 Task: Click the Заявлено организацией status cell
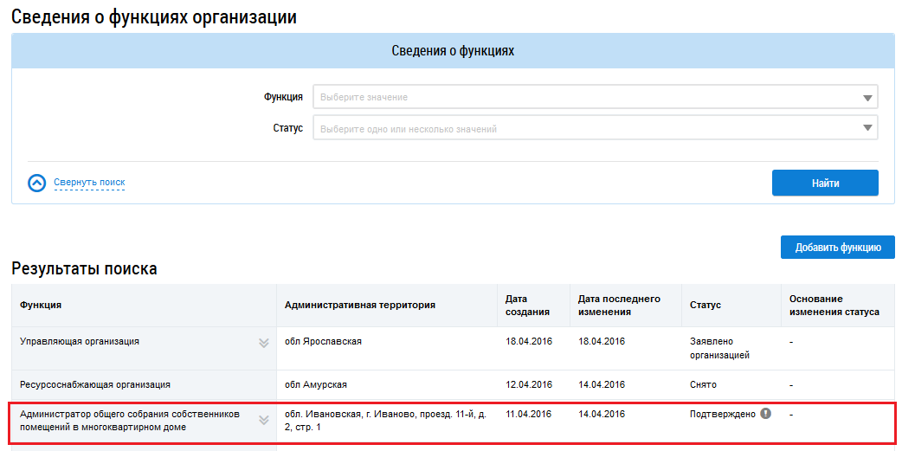tap(718, 348)
